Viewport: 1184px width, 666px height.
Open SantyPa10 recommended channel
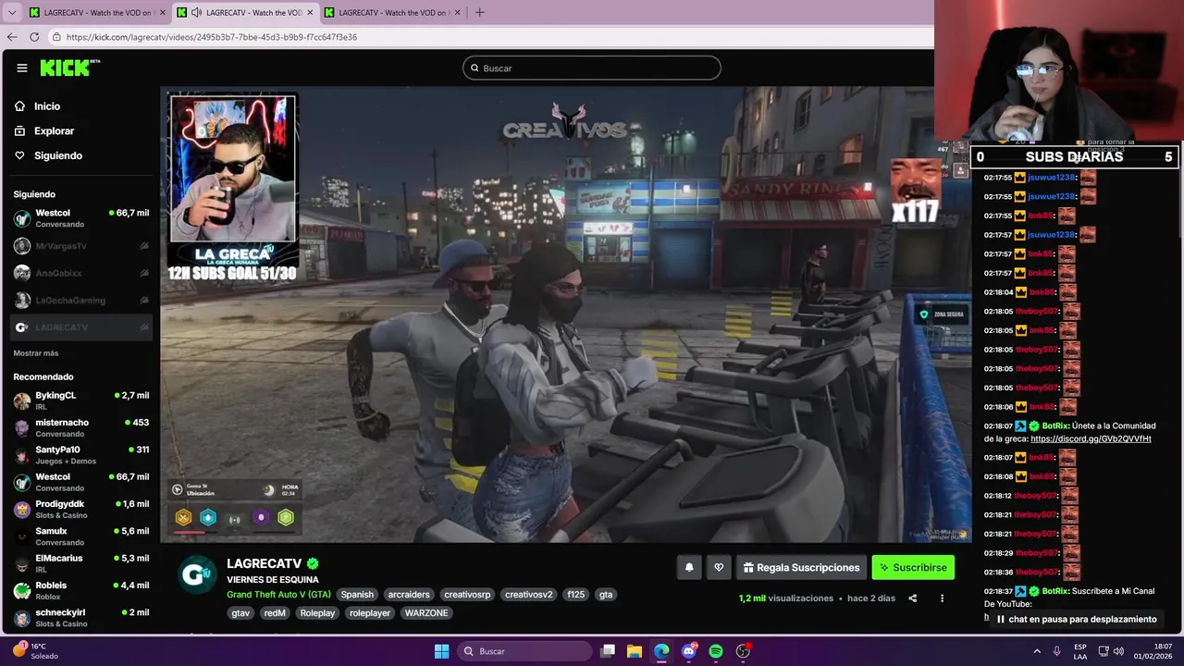(81, 454)
